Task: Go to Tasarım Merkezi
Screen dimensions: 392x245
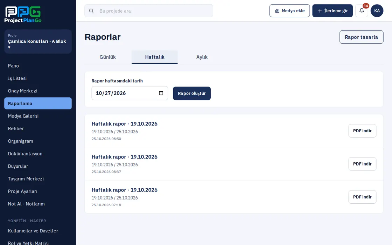Action: pos(38,179)
